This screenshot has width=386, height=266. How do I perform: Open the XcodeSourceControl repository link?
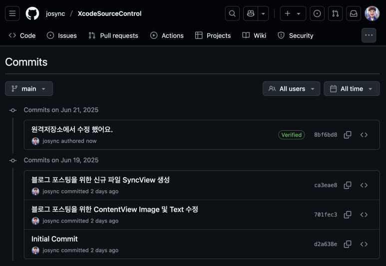pos(109,13)
